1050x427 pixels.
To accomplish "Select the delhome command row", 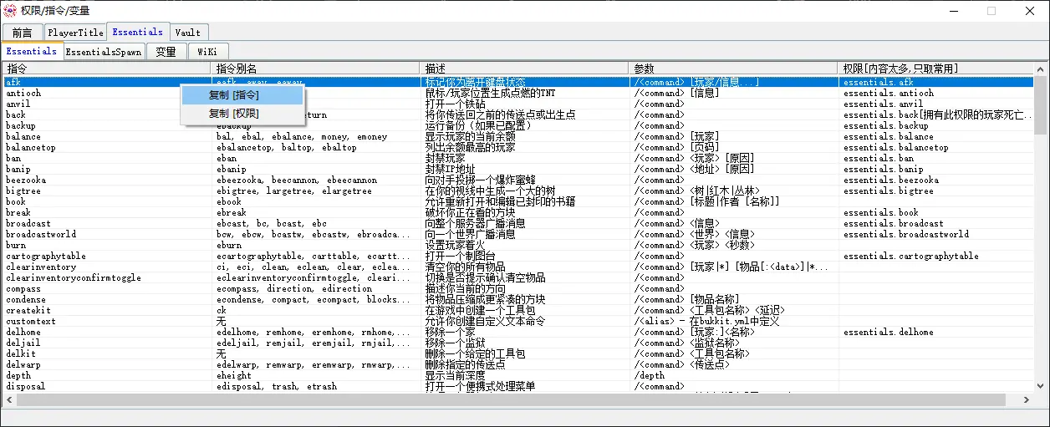I will [x=518, y=332].
